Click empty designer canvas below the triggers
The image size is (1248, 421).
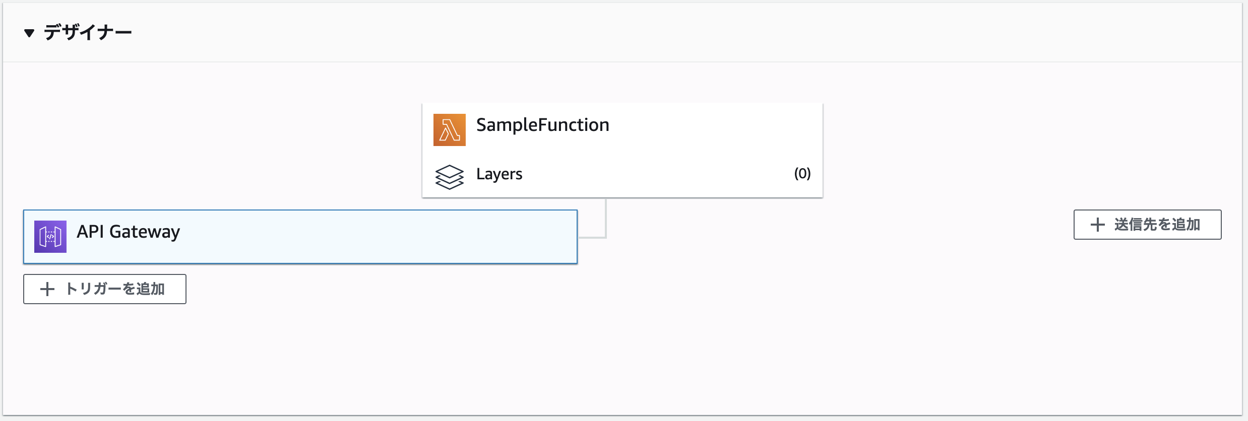coord(504,353)
